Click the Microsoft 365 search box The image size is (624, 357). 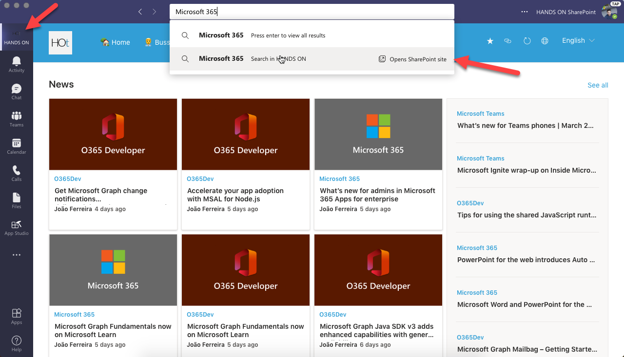tap(312, 12)
